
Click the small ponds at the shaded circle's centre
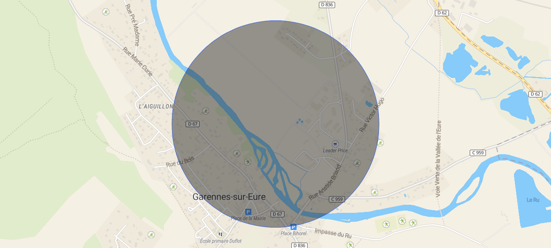tap(299, 121)
